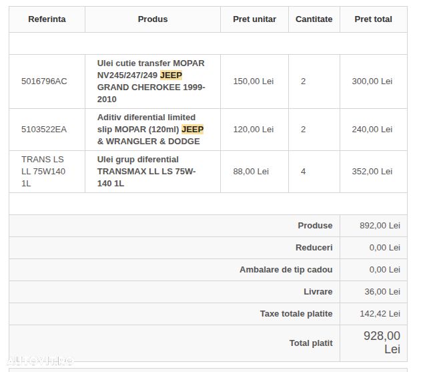Viewport: 423px width, 372px height.
Task: Click the Livrare value 36,00 Lei
Action: click(x=382, y=292)
